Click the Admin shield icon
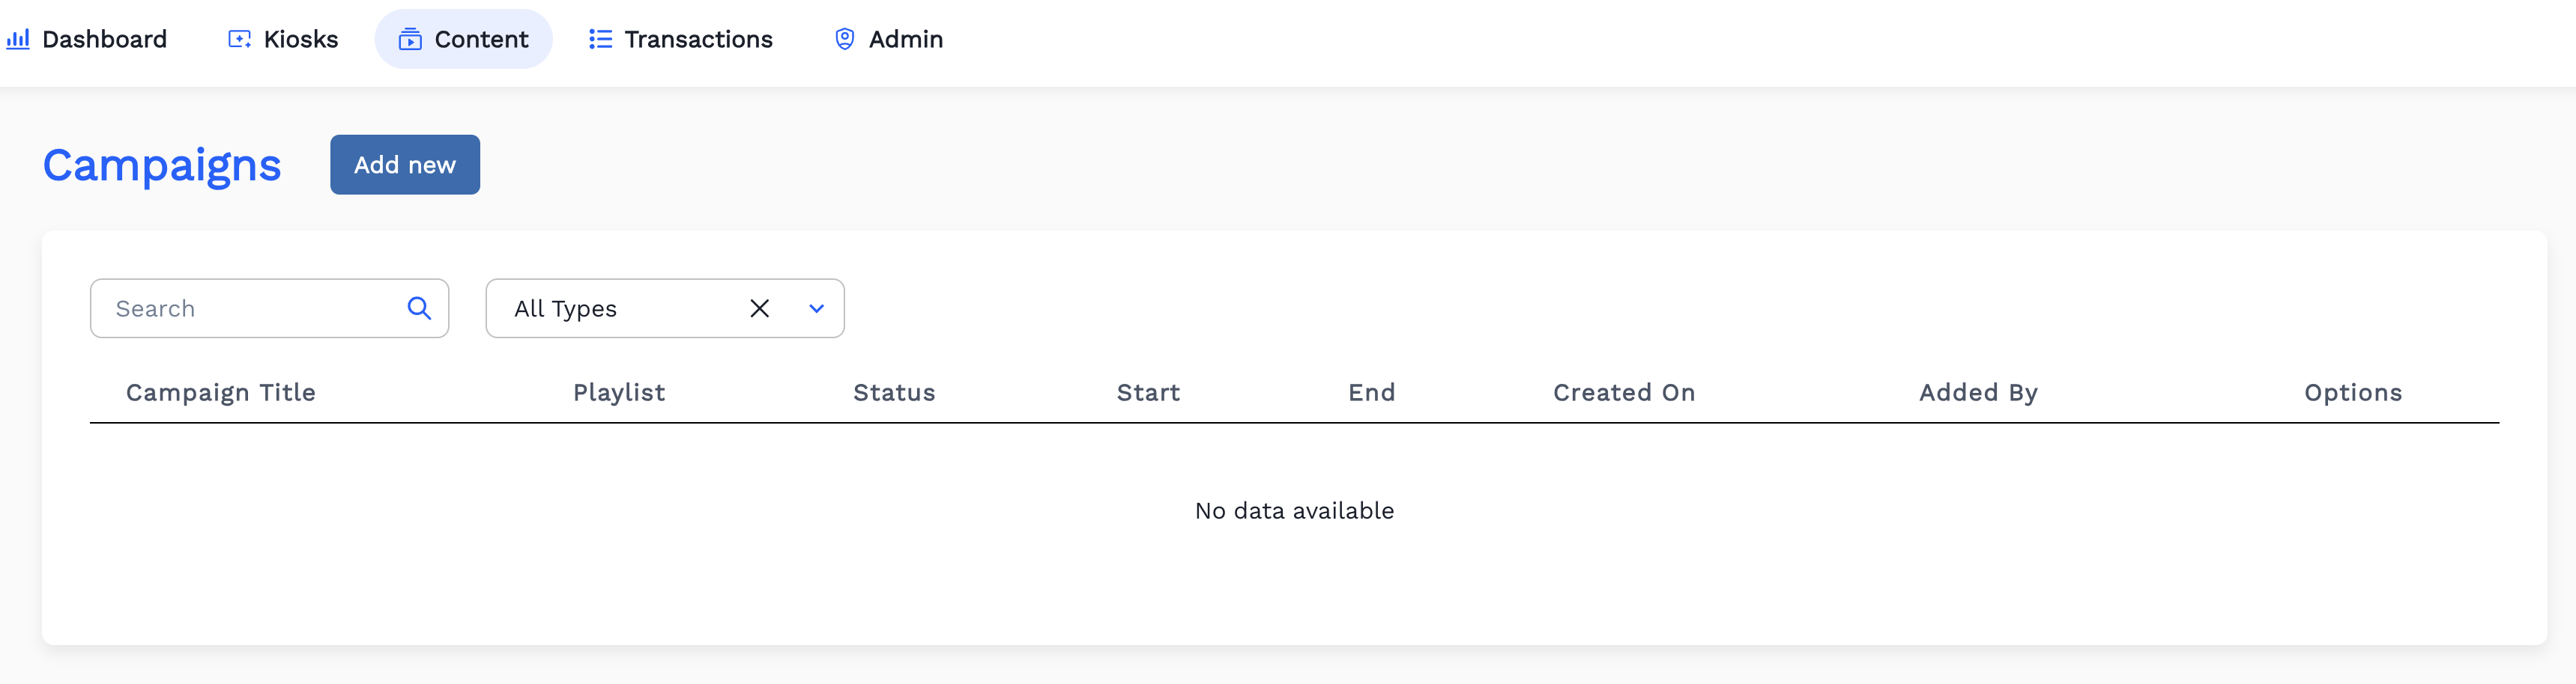The width and height of the screenshot is (2576, 684). (845, 39)
